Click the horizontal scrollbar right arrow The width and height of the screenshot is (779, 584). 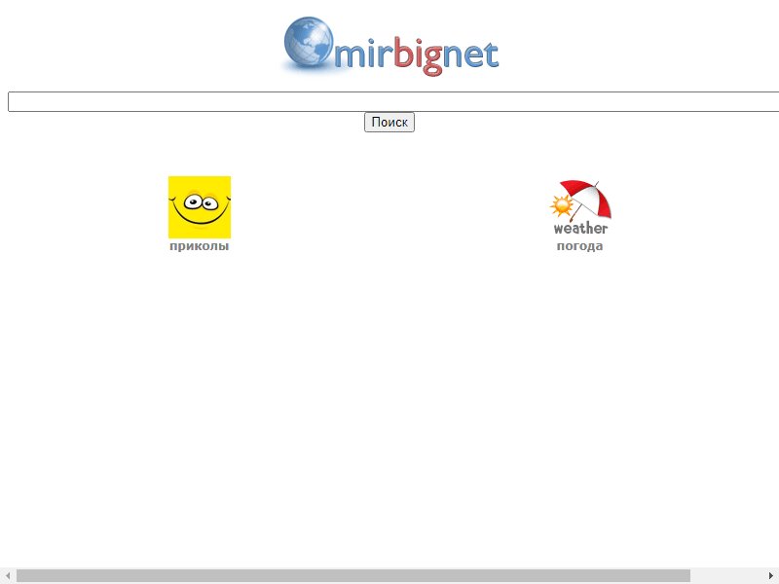pyautogui.click(x=771, y=576)
